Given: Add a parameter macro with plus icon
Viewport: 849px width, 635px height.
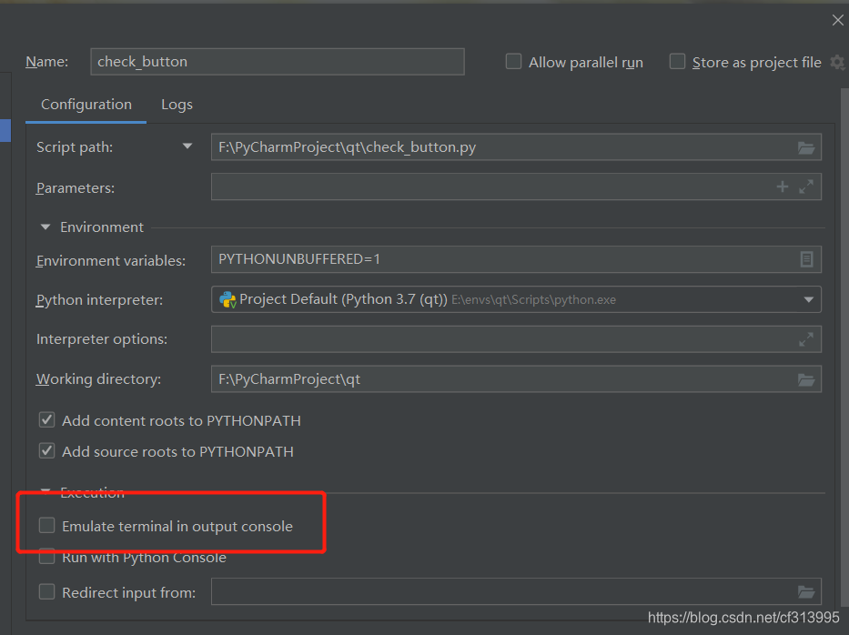Looking at the screenshot, I should [782, 186].
